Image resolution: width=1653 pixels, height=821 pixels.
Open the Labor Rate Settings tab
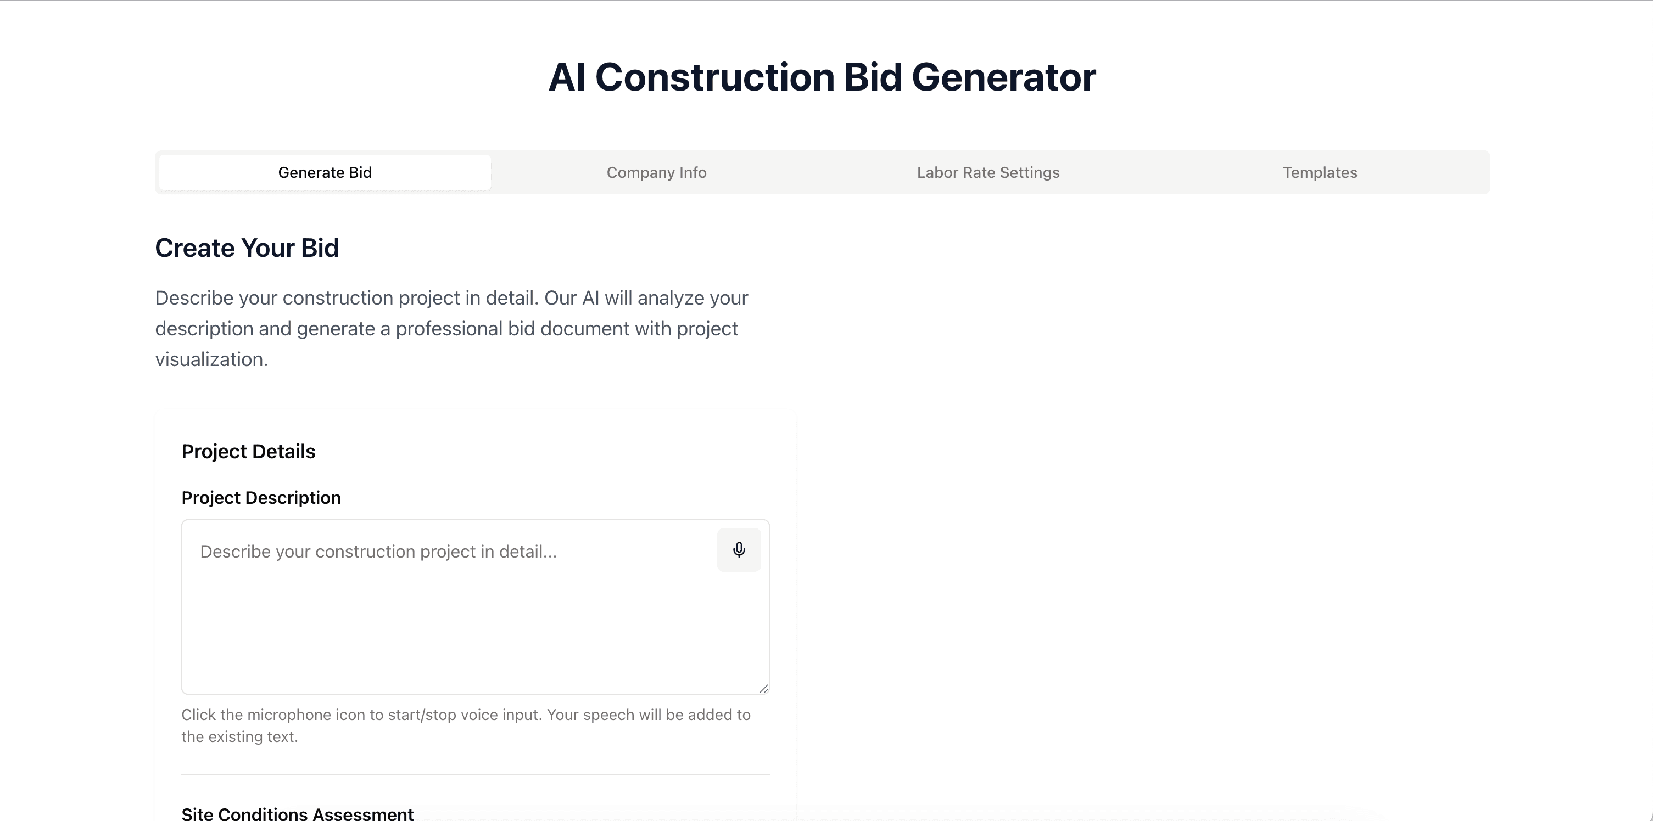click(987, 172)
